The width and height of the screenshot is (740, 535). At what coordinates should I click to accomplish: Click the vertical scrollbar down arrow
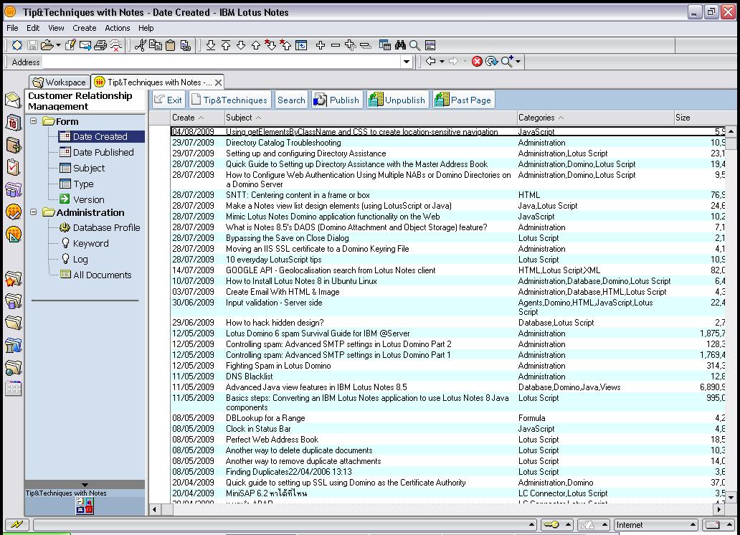click(731, 497)
